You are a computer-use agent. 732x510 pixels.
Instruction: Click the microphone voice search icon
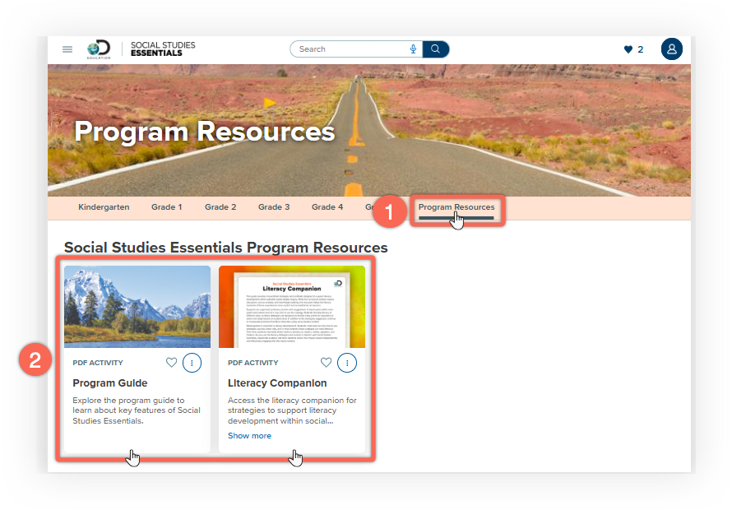[x=413, y=49]
